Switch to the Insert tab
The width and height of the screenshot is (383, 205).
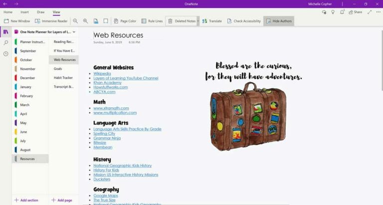tap(24, 12)
